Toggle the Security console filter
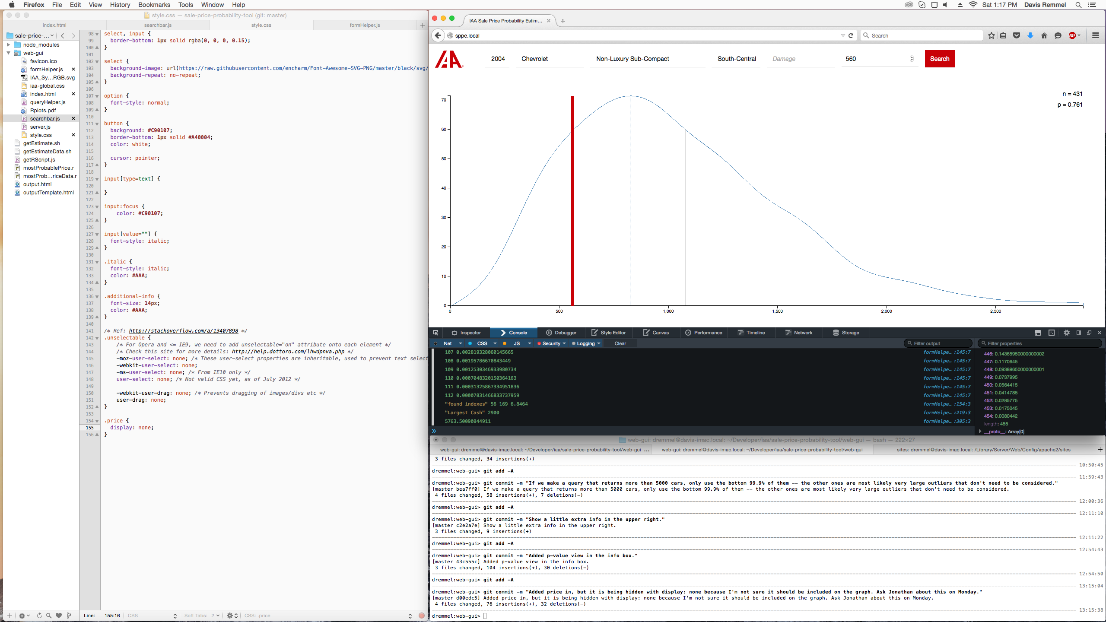The image size is (1106, 622). click(x=551, y=343)
